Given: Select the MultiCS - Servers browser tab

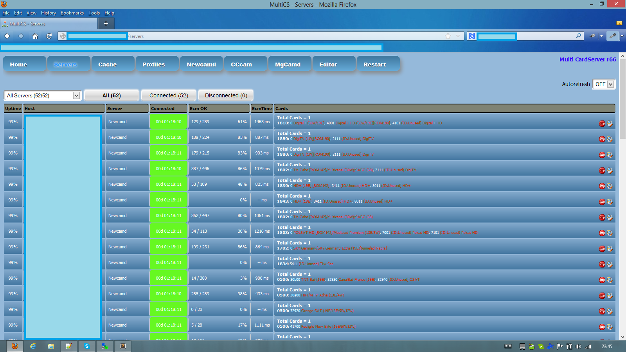Looking at the screenshot, I should [47, 23].
